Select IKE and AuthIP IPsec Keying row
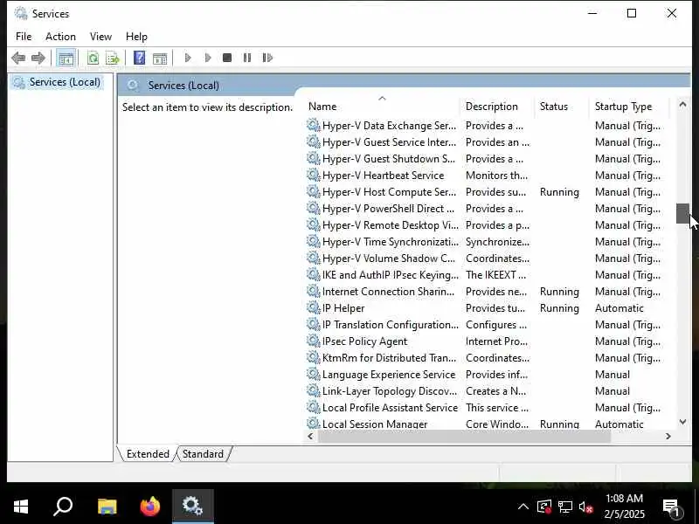The height and width of the screenshot is (524, 699). [x=488, y=275]
